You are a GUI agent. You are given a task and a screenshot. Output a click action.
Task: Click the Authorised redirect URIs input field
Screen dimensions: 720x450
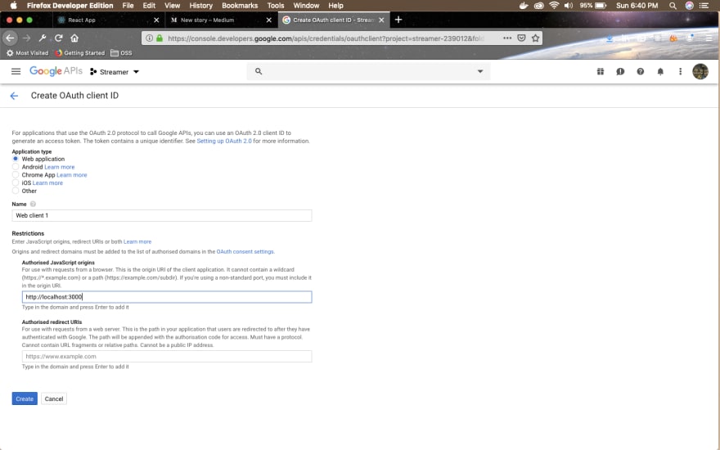pyautogui.click(x=167, y=357)
